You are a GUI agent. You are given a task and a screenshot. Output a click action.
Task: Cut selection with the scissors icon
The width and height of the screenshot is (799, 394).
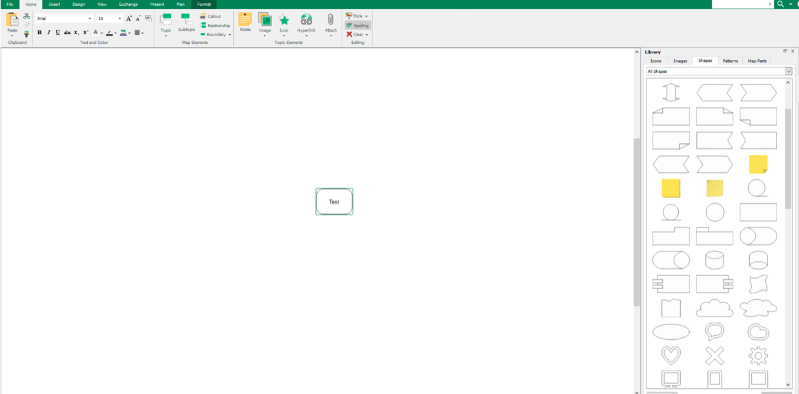click(26, 16)
